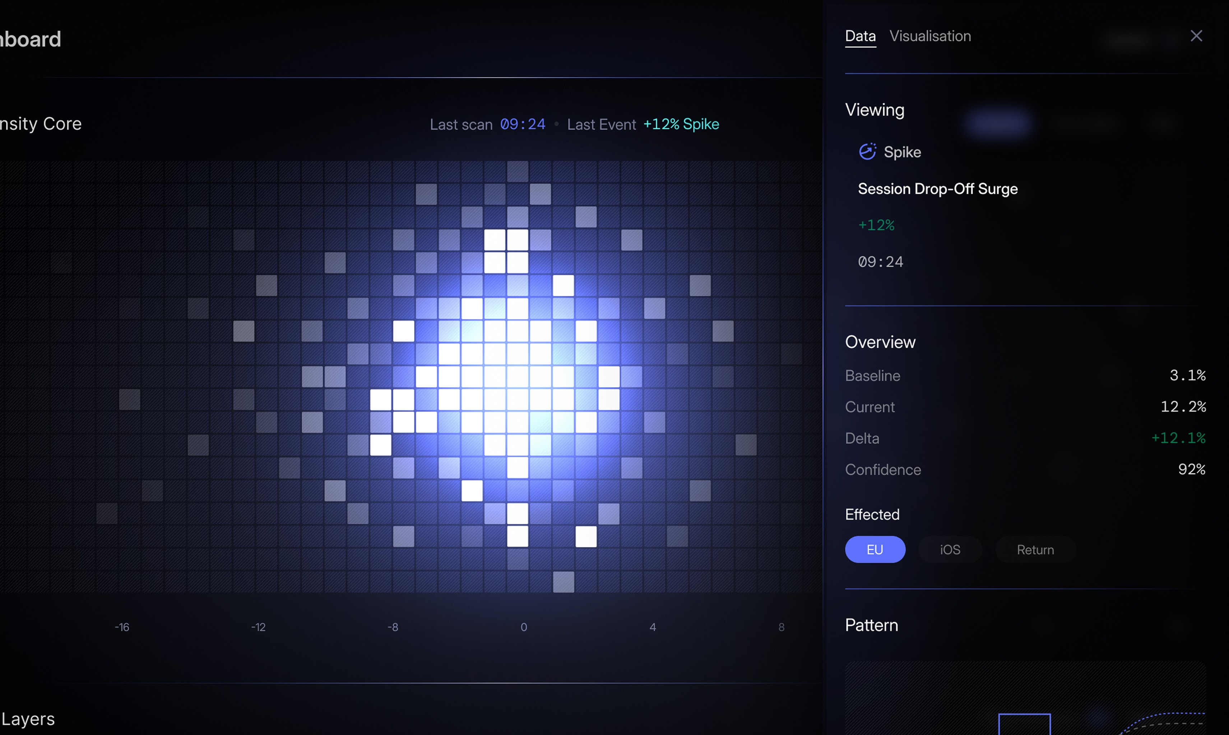Expand the Pattern section

[x=871, y=625]
